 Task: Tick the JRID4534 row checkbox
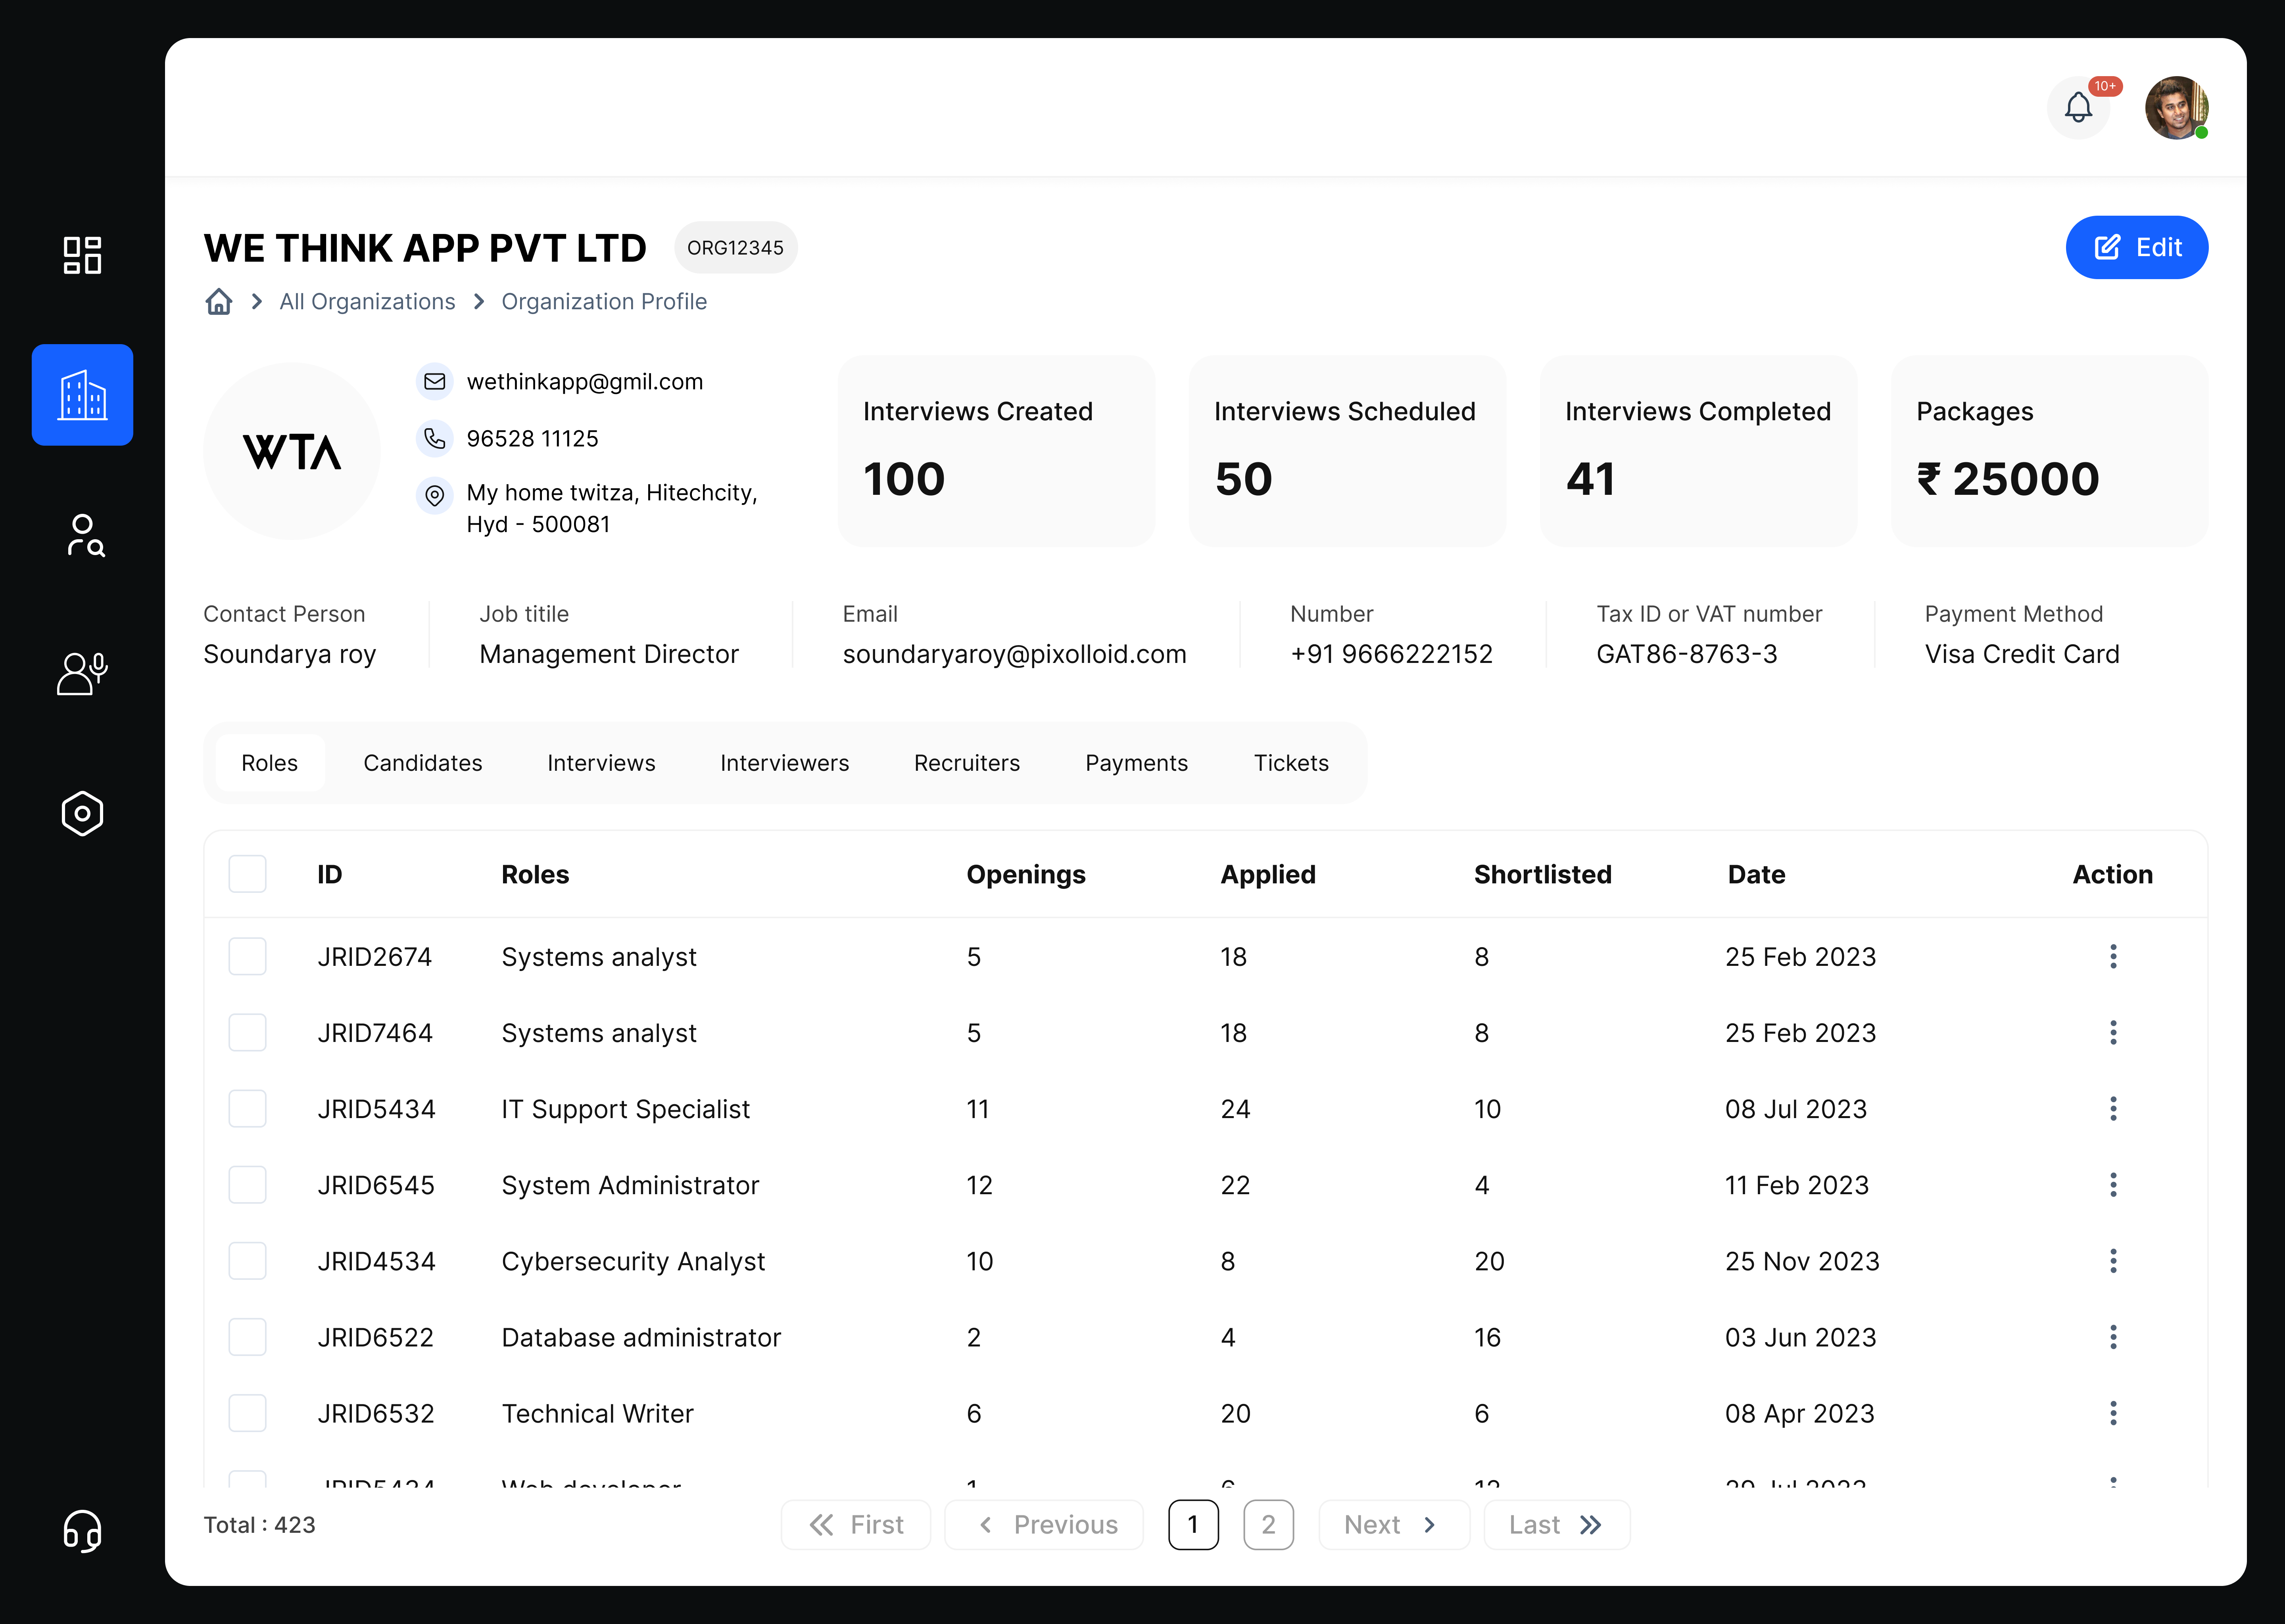247,1261
